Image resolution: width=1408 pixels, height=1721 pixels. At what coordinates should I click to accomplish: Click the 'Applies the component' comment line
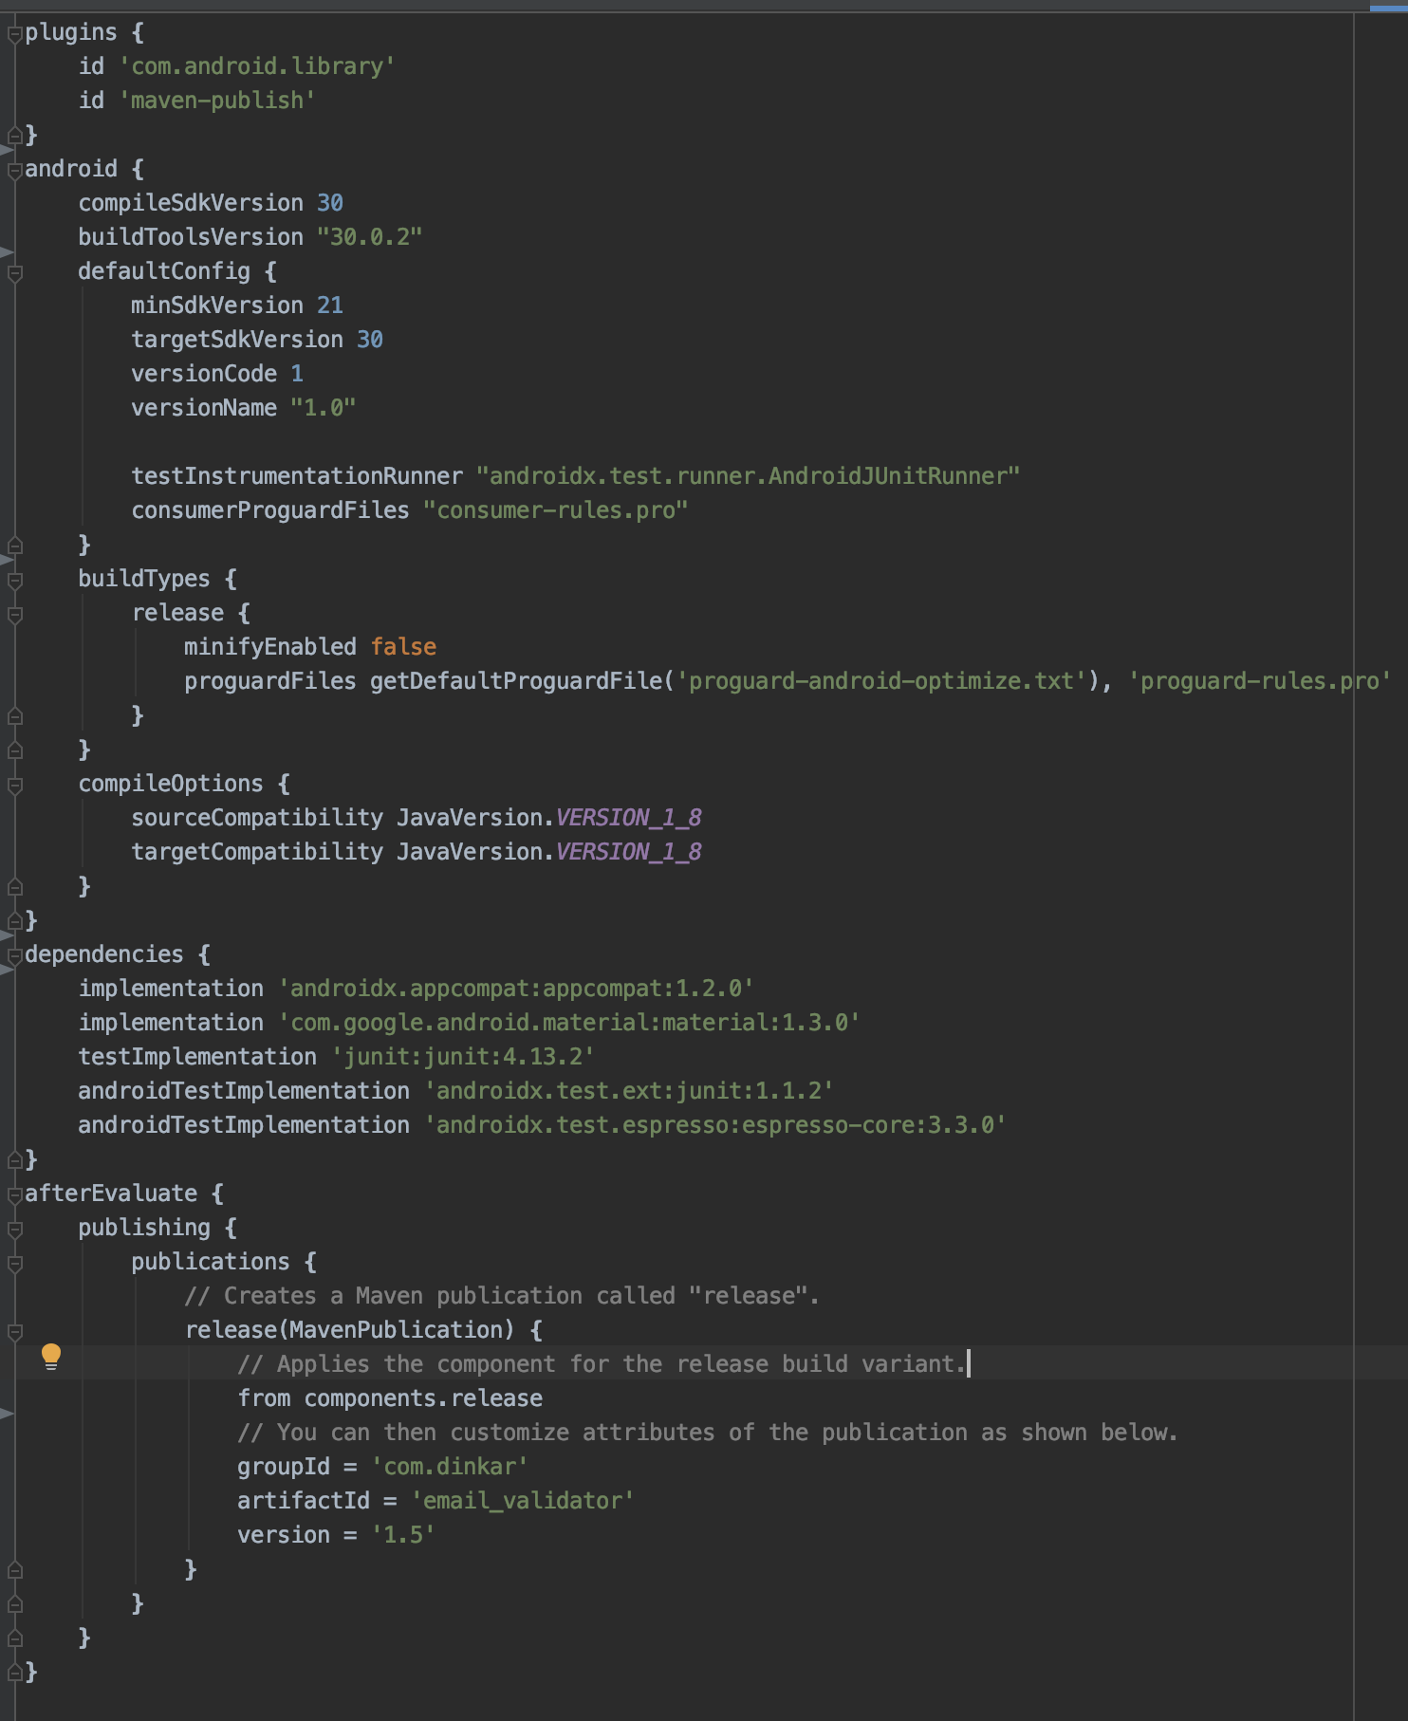pyautogui.click(x=602, y=1364)
